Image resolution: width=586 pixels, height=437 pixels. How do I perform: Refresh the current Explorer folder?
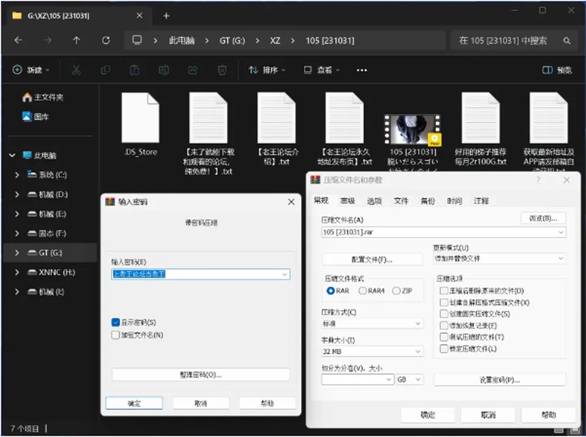pos(106,40)
